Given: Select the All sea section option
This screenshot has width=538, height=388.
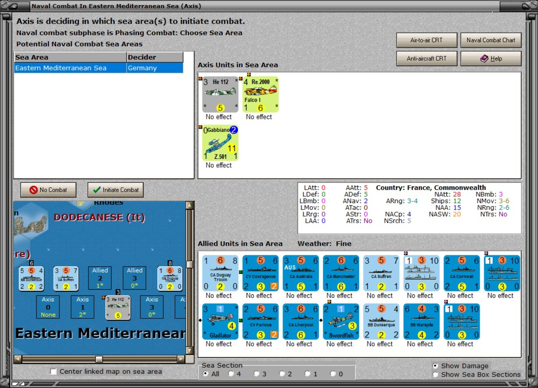Looking at the screenshot, I should point(205,374).
